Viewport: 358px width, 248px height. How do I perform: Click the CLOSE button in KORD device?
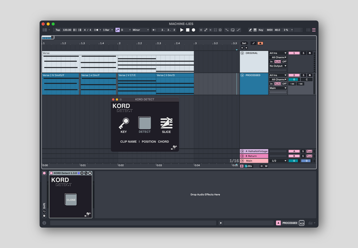(x=71, y=199)
